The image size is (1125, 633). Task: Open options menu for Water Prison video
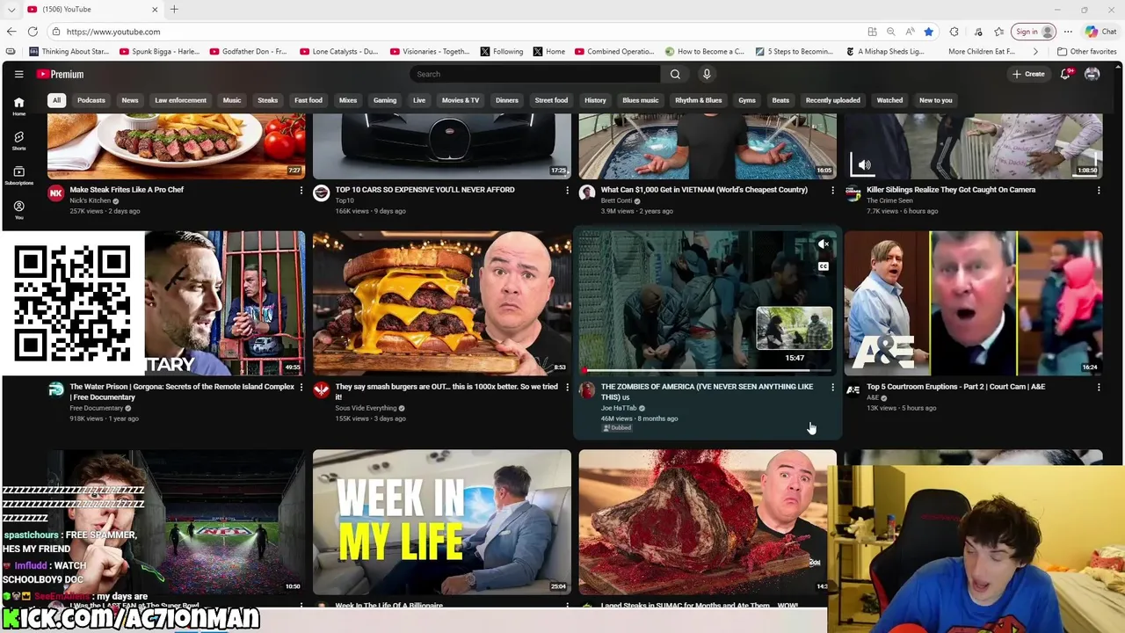point(301,387)
